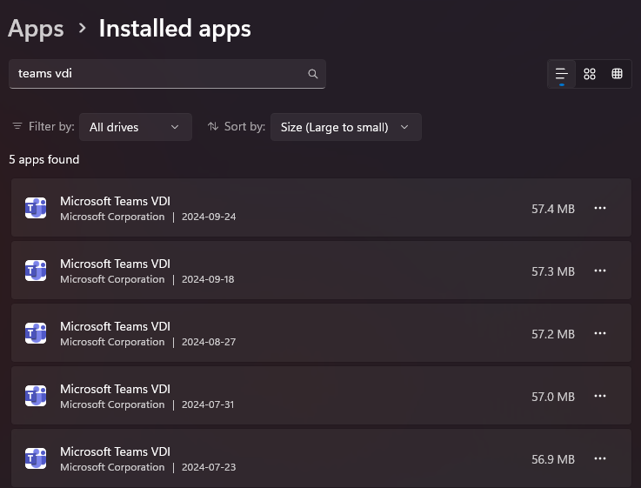Focus the search box containing teams vdi
This screenshot has width=641, height=488.
[167, 74]
